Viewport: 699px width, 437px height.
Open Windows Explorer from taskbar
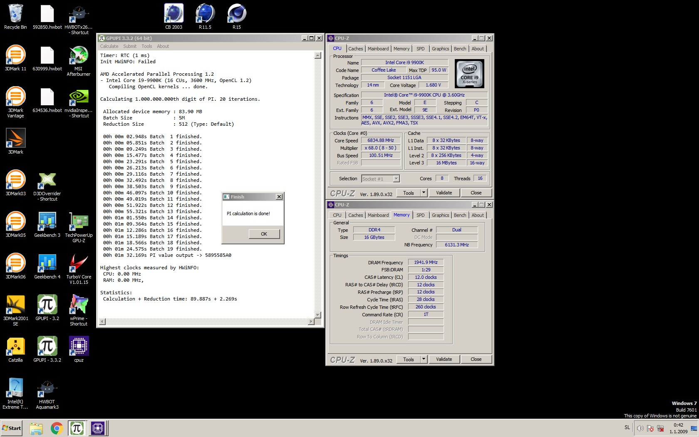click(x=36, y=428)
